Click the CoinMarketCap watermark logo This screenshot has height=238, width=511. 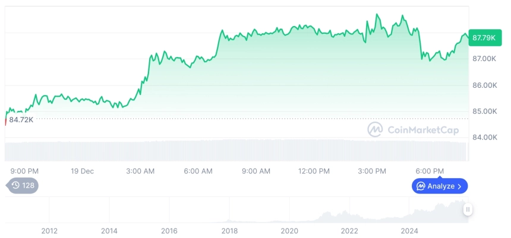pos(375,129)
